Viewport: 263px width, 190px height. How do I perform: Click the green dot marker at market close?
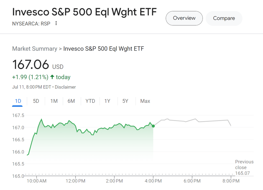point(153,126)
